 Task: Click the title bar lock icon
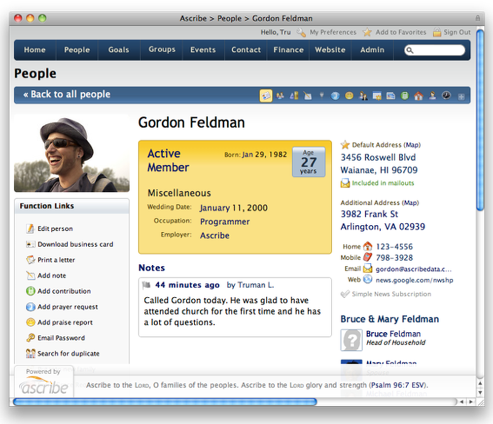pyautogui.click(x=478, y=18)
